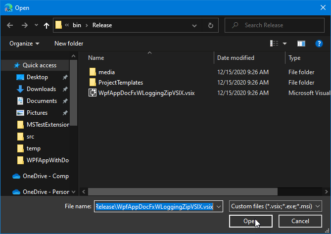This screenshot has height=234, width=331.
Task: Open the MSTestExtension folder shortcut
Action: (47, 125)
